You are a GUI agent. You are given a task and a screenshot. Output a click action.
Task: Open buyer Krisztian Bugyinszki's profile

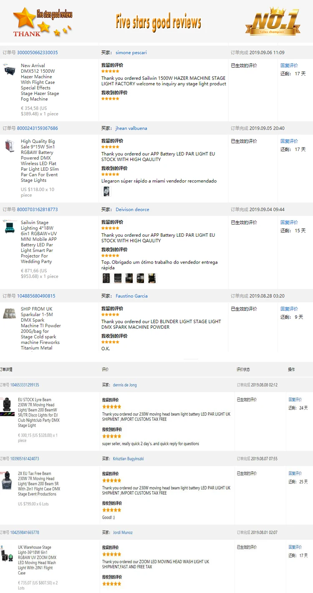point(128,459)
